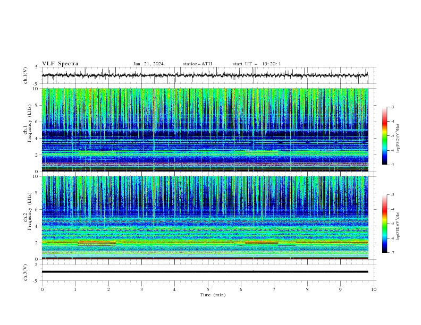
Task: Click the log(PSD) label beside ch.2 color bar
Action: point(398,226)
